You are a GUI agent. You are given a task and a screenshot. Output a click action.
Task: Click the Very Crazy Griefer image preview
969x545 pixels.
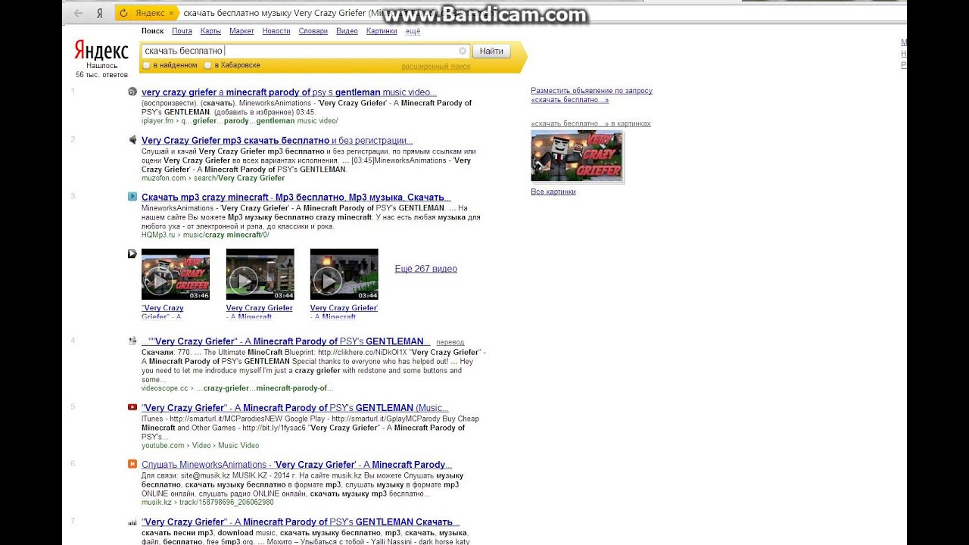pyautogui.click(x=577, y=157)
